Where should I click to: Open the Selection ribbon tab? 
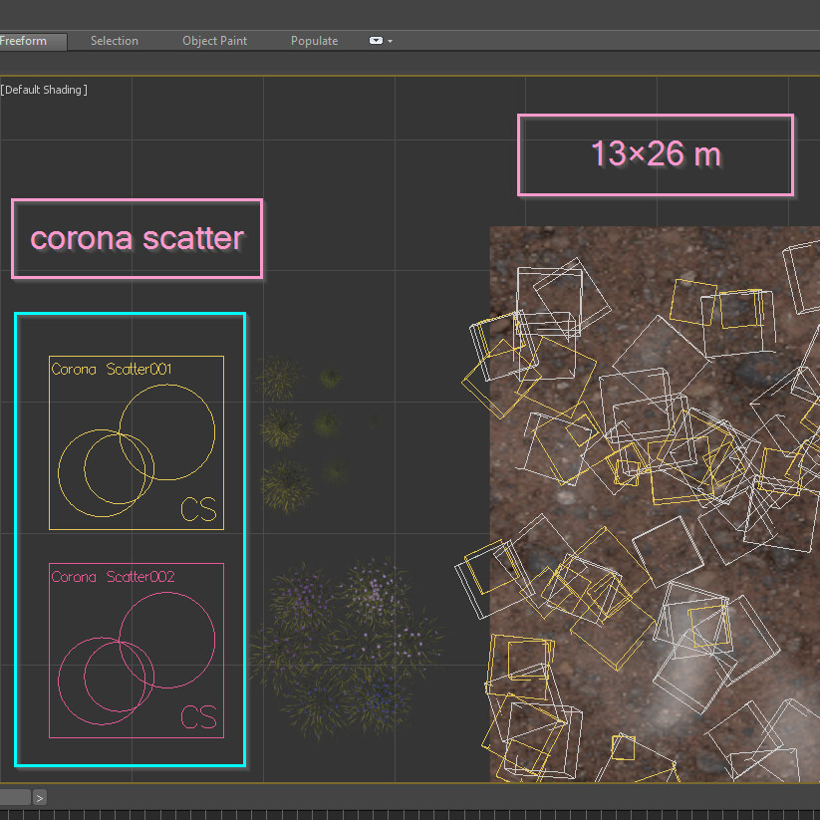114,41
